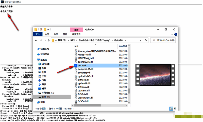Click the Properties icon in quick access toolbar

[x=41, y=29]
